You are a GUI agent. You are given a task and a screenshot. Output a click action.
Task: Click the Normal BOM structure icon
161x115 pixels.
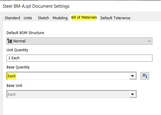click(10, 41)
